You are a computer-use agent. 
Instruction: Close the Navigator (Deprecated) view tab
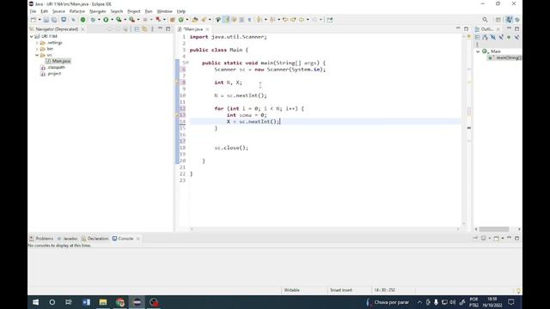point(82,29)
